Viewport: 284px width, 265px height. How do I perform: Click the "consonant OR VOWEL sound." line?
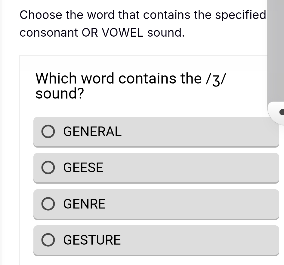[102, 33]
